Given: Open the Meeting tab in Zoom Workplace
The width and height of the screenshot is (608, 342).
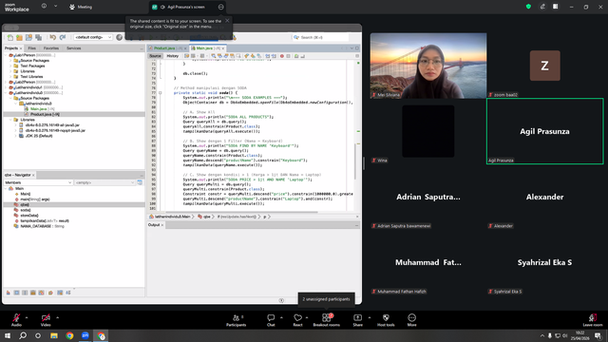Looking at the screenshot, I should (81, 7).
